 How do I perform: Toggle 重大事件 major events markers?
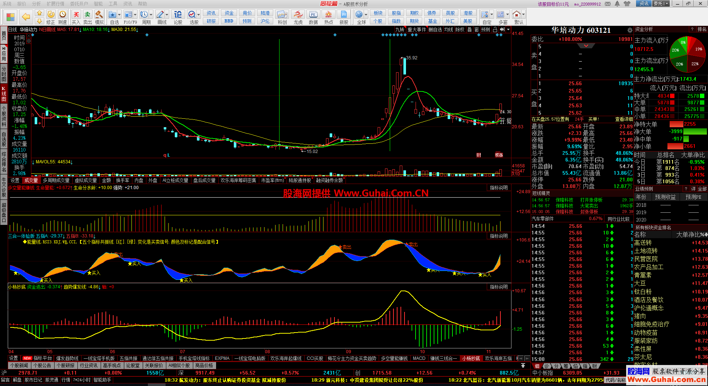[417, 29]
